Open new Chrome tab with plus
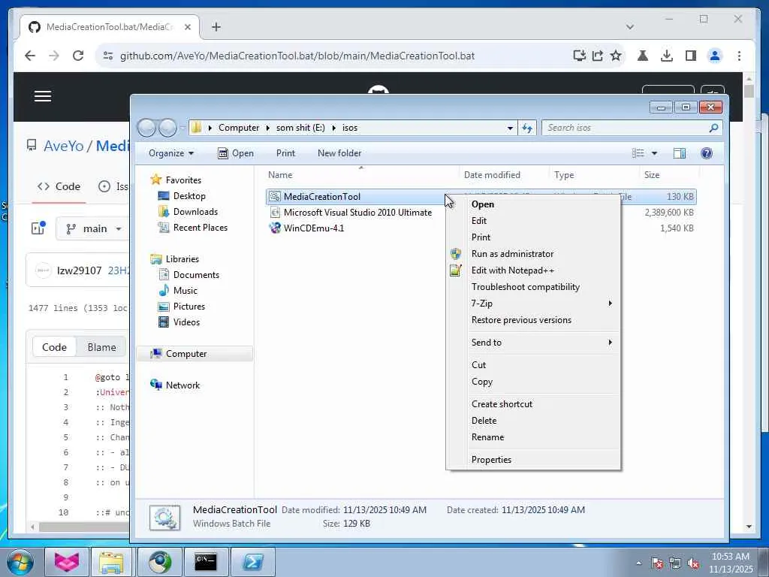This screenshot has height=577, width=769. 216,27
